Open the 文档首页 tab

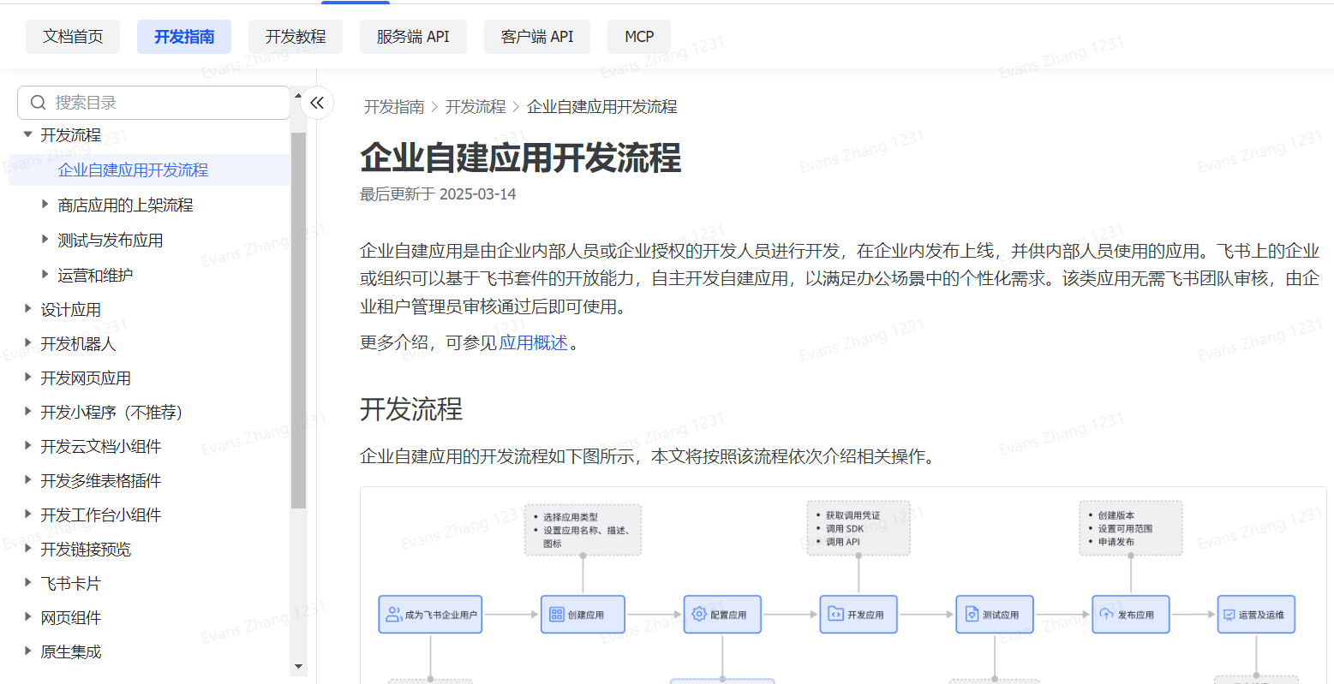73,37
